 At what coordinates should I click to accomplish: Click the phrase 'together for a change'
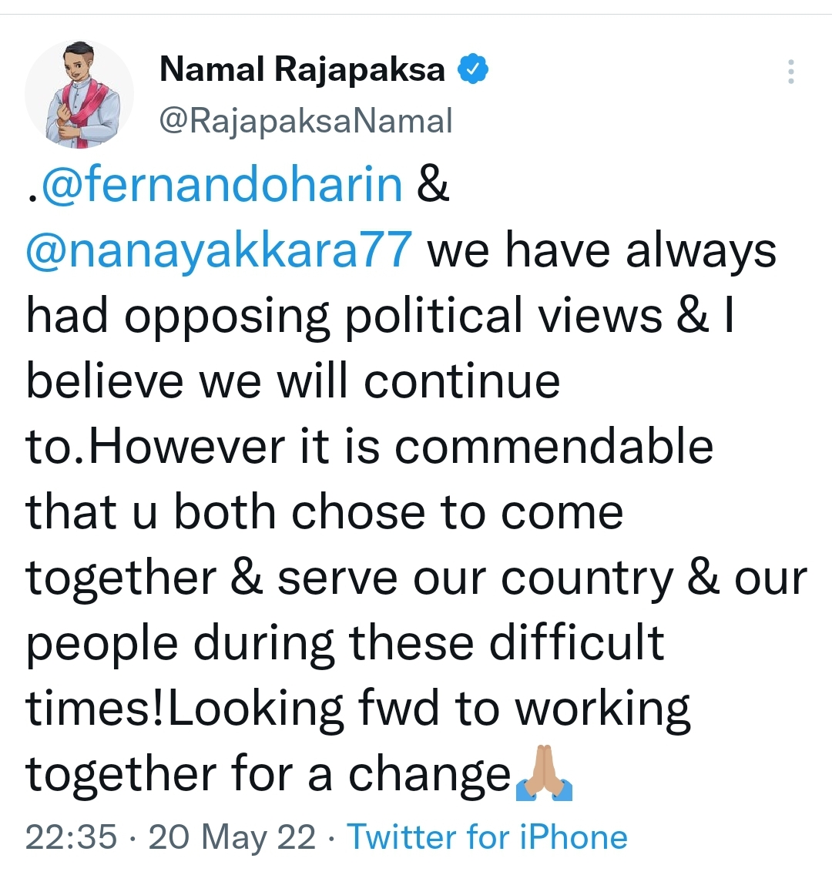click(x=268, y=775)
